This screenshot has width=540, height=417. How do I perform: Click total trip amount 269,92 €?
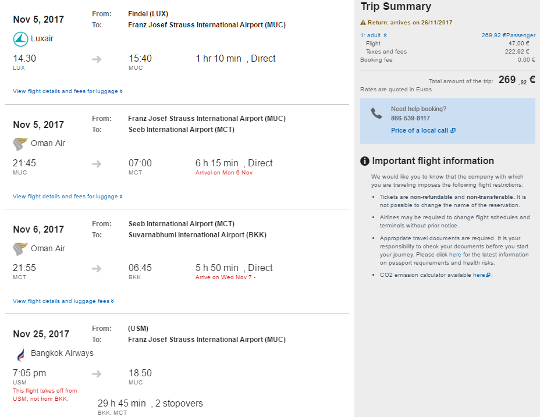pos(517,80)
